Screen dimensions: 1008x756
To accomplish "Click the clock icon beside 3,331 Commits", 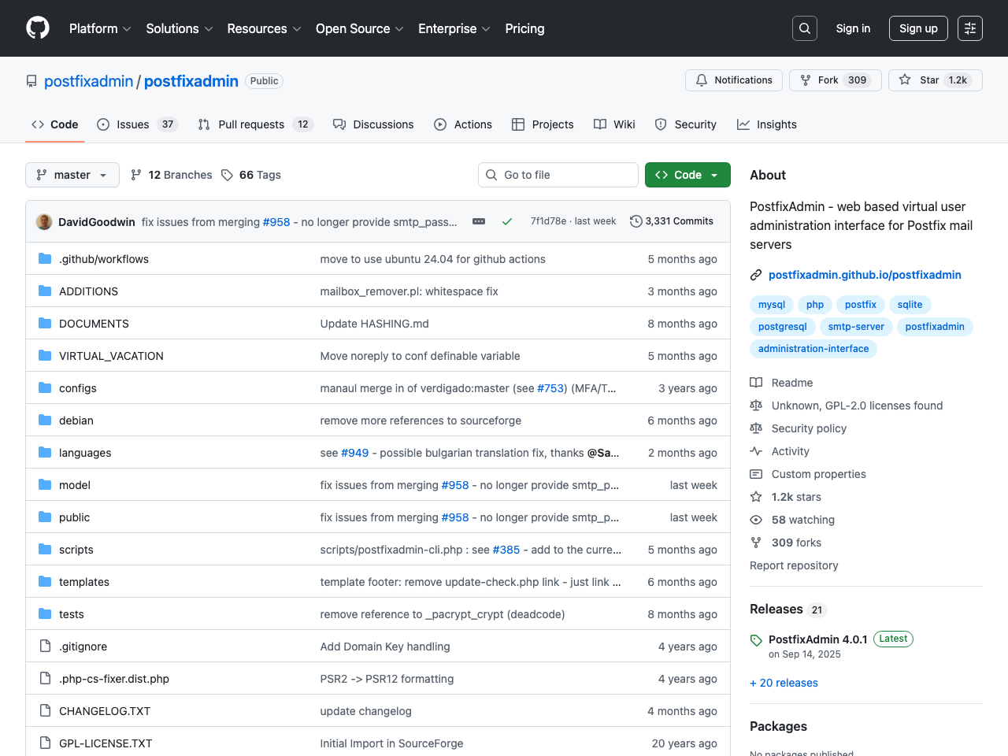I will [x=636, y=221].
